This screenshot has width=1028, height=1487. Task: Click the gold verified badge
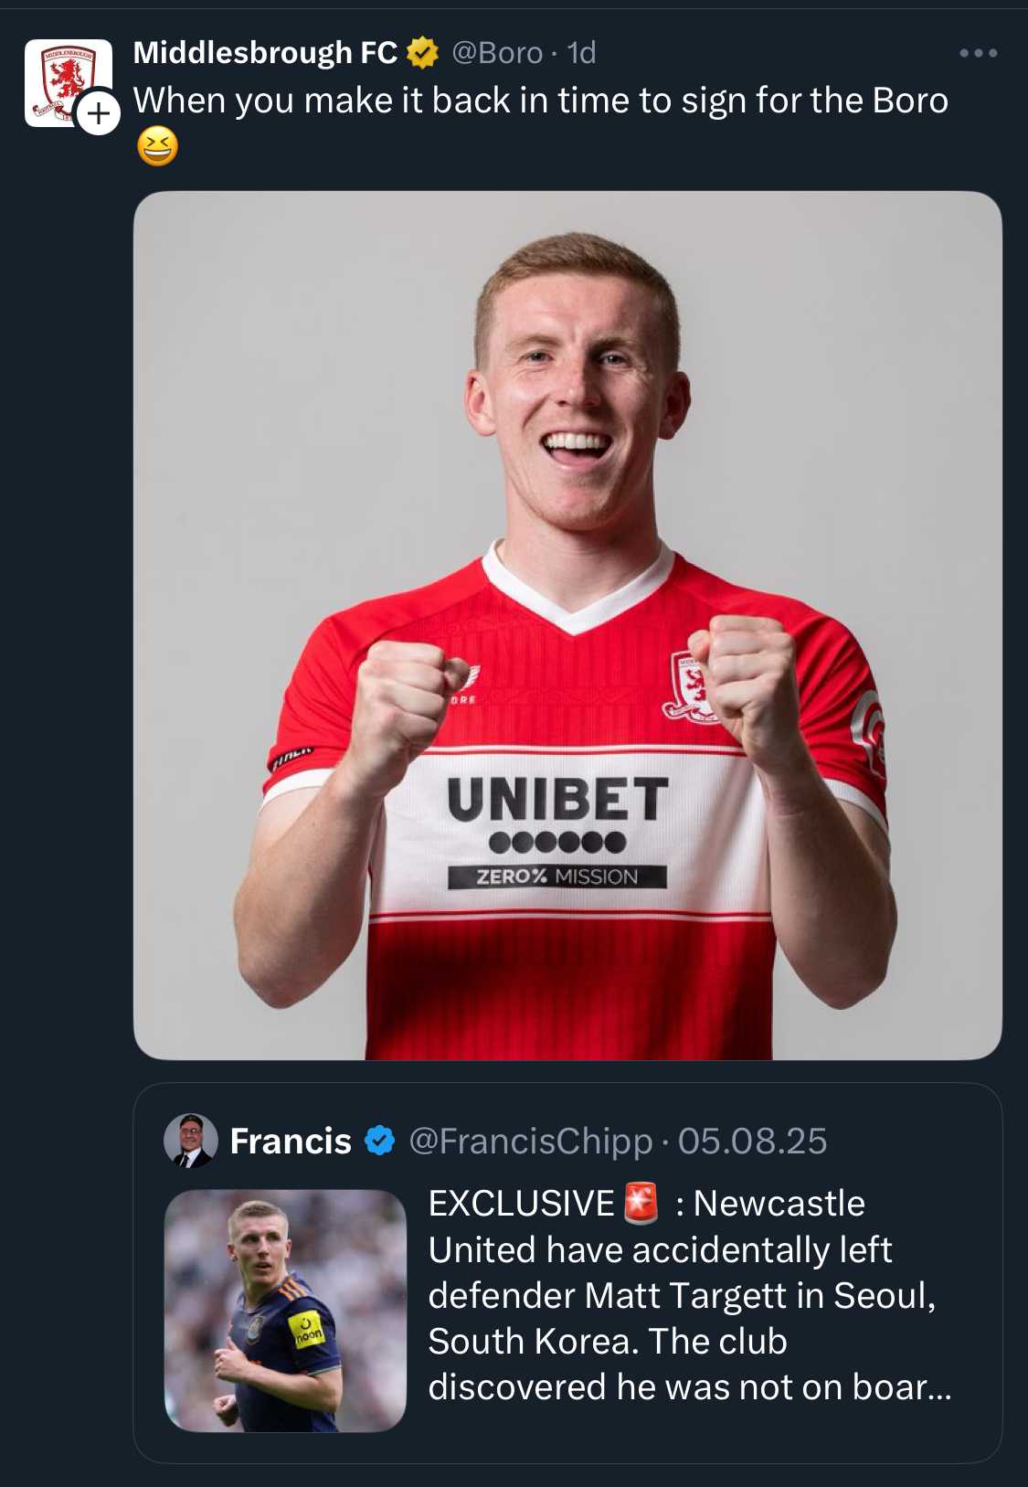[x=422, y=53]
